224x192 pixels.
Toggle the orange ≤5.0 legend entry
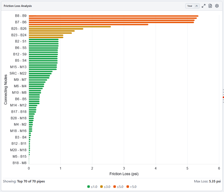coord(118,187)
